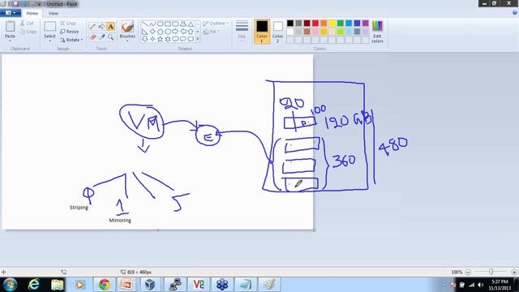Choose the Rectangle shape
Screen dimensions: 519x292
168,24
